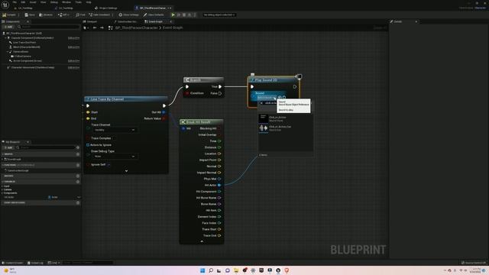
Task: Switch to the Construction Script tab
Action: (125, 21)
